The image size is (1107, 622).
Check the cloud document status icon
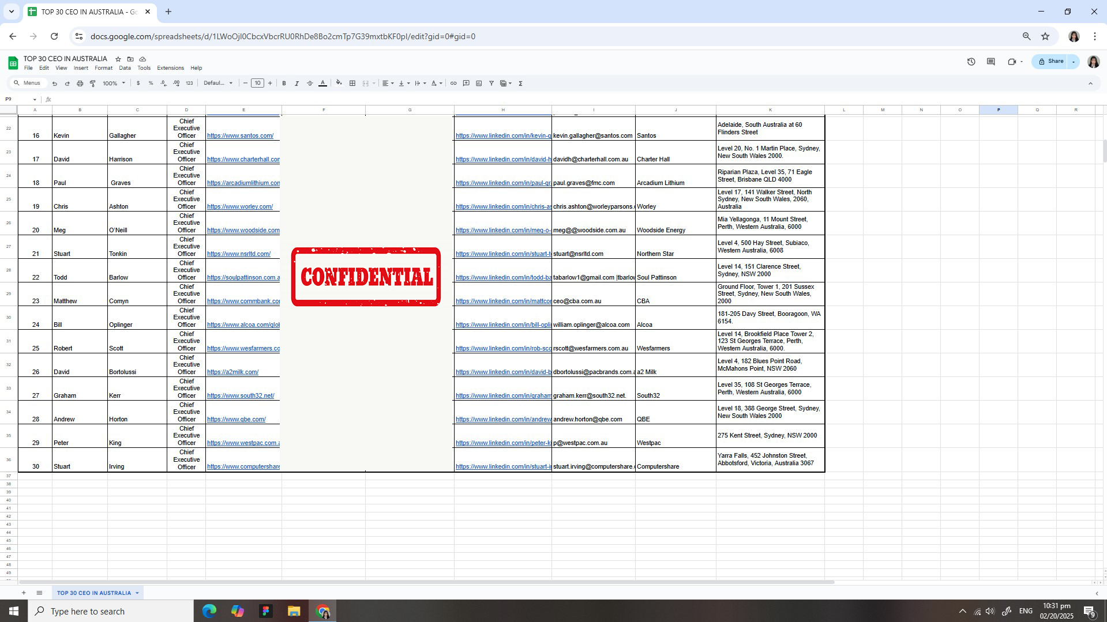click(x=142, y=59)
